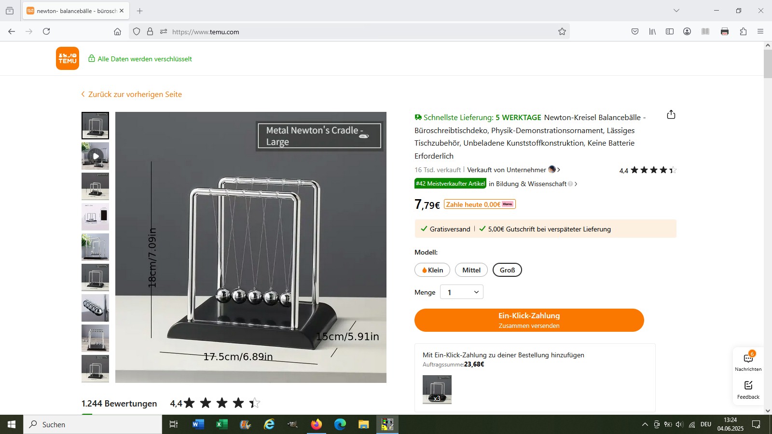Expand Bildung & Wissenschaft category chevron

tap(576, 184)
